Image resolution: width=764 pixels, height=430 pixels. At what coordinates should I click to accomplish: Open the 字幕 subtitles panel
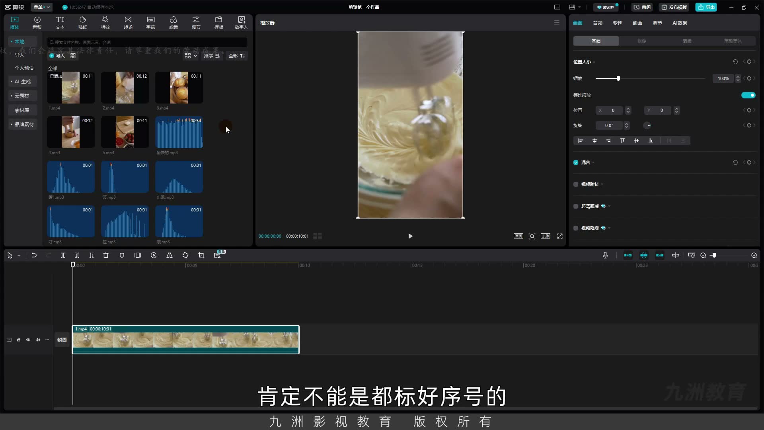pyautogui.click(x=150, y=23)
